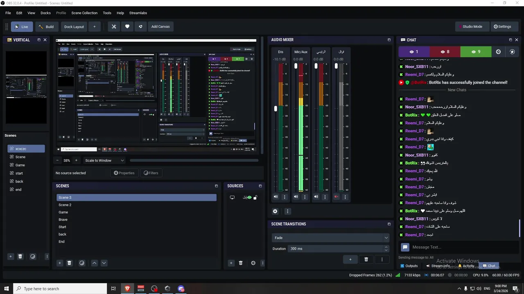
Task: Open the File menu
Action: pyautogui.click(x=8, y=13)
